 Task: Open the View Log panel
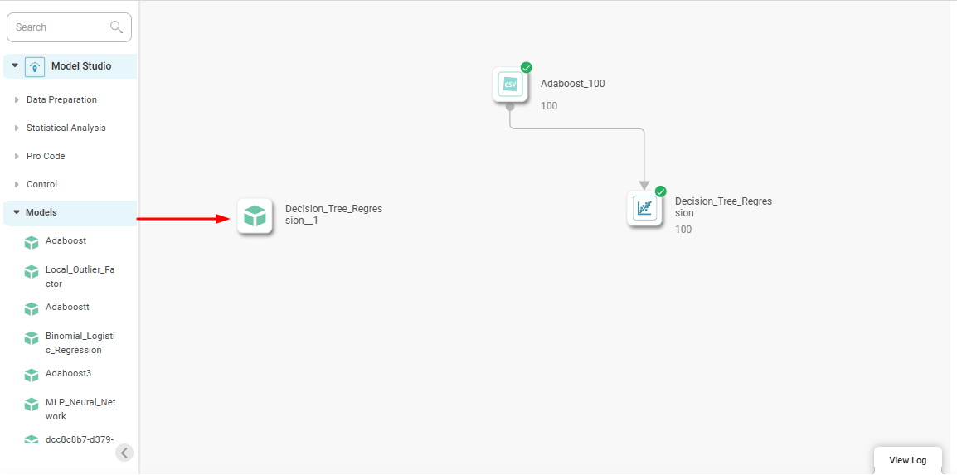pyautogui.click(x=907, y=460)
